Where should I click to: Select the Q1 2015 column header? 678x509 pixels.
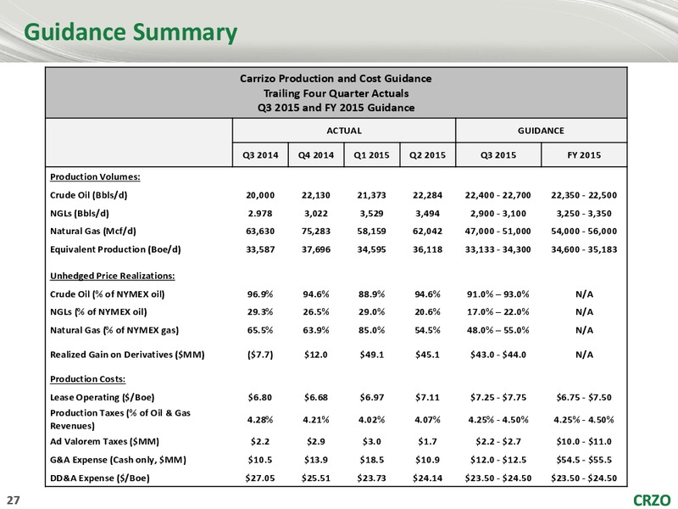[371, 155]
